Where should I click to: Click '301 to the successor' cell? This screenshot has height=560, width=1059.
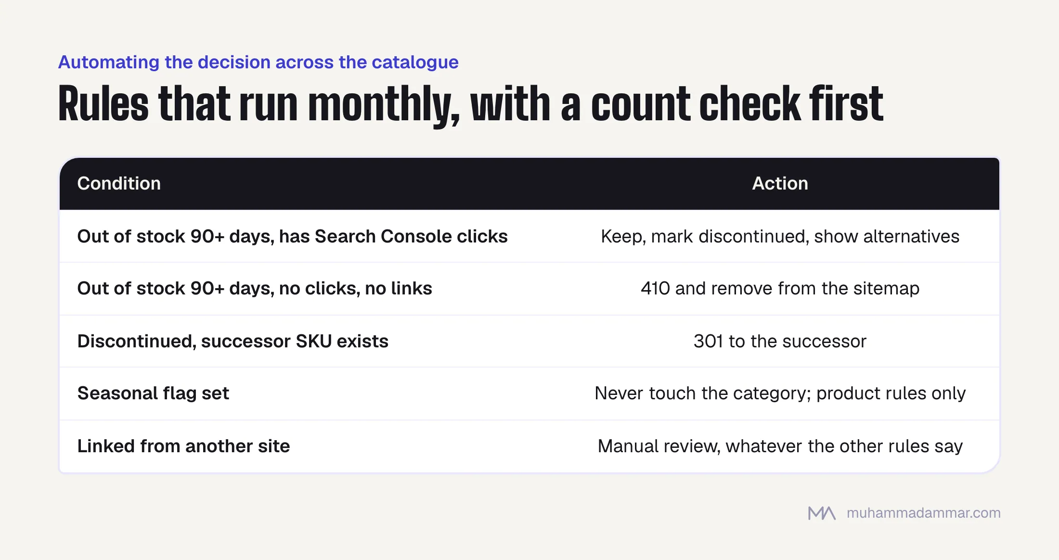coord(780,341)
